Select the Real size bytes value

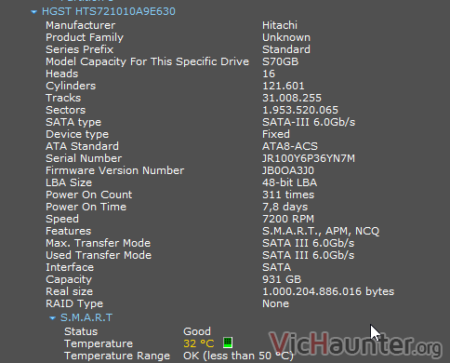point(328,291)
